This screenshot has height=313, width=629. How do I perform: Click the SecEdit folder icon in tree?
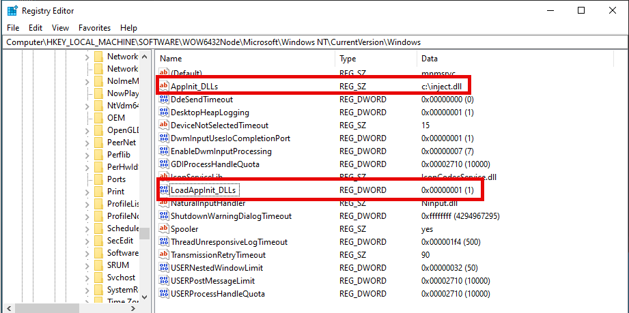(x=98, y=241)
